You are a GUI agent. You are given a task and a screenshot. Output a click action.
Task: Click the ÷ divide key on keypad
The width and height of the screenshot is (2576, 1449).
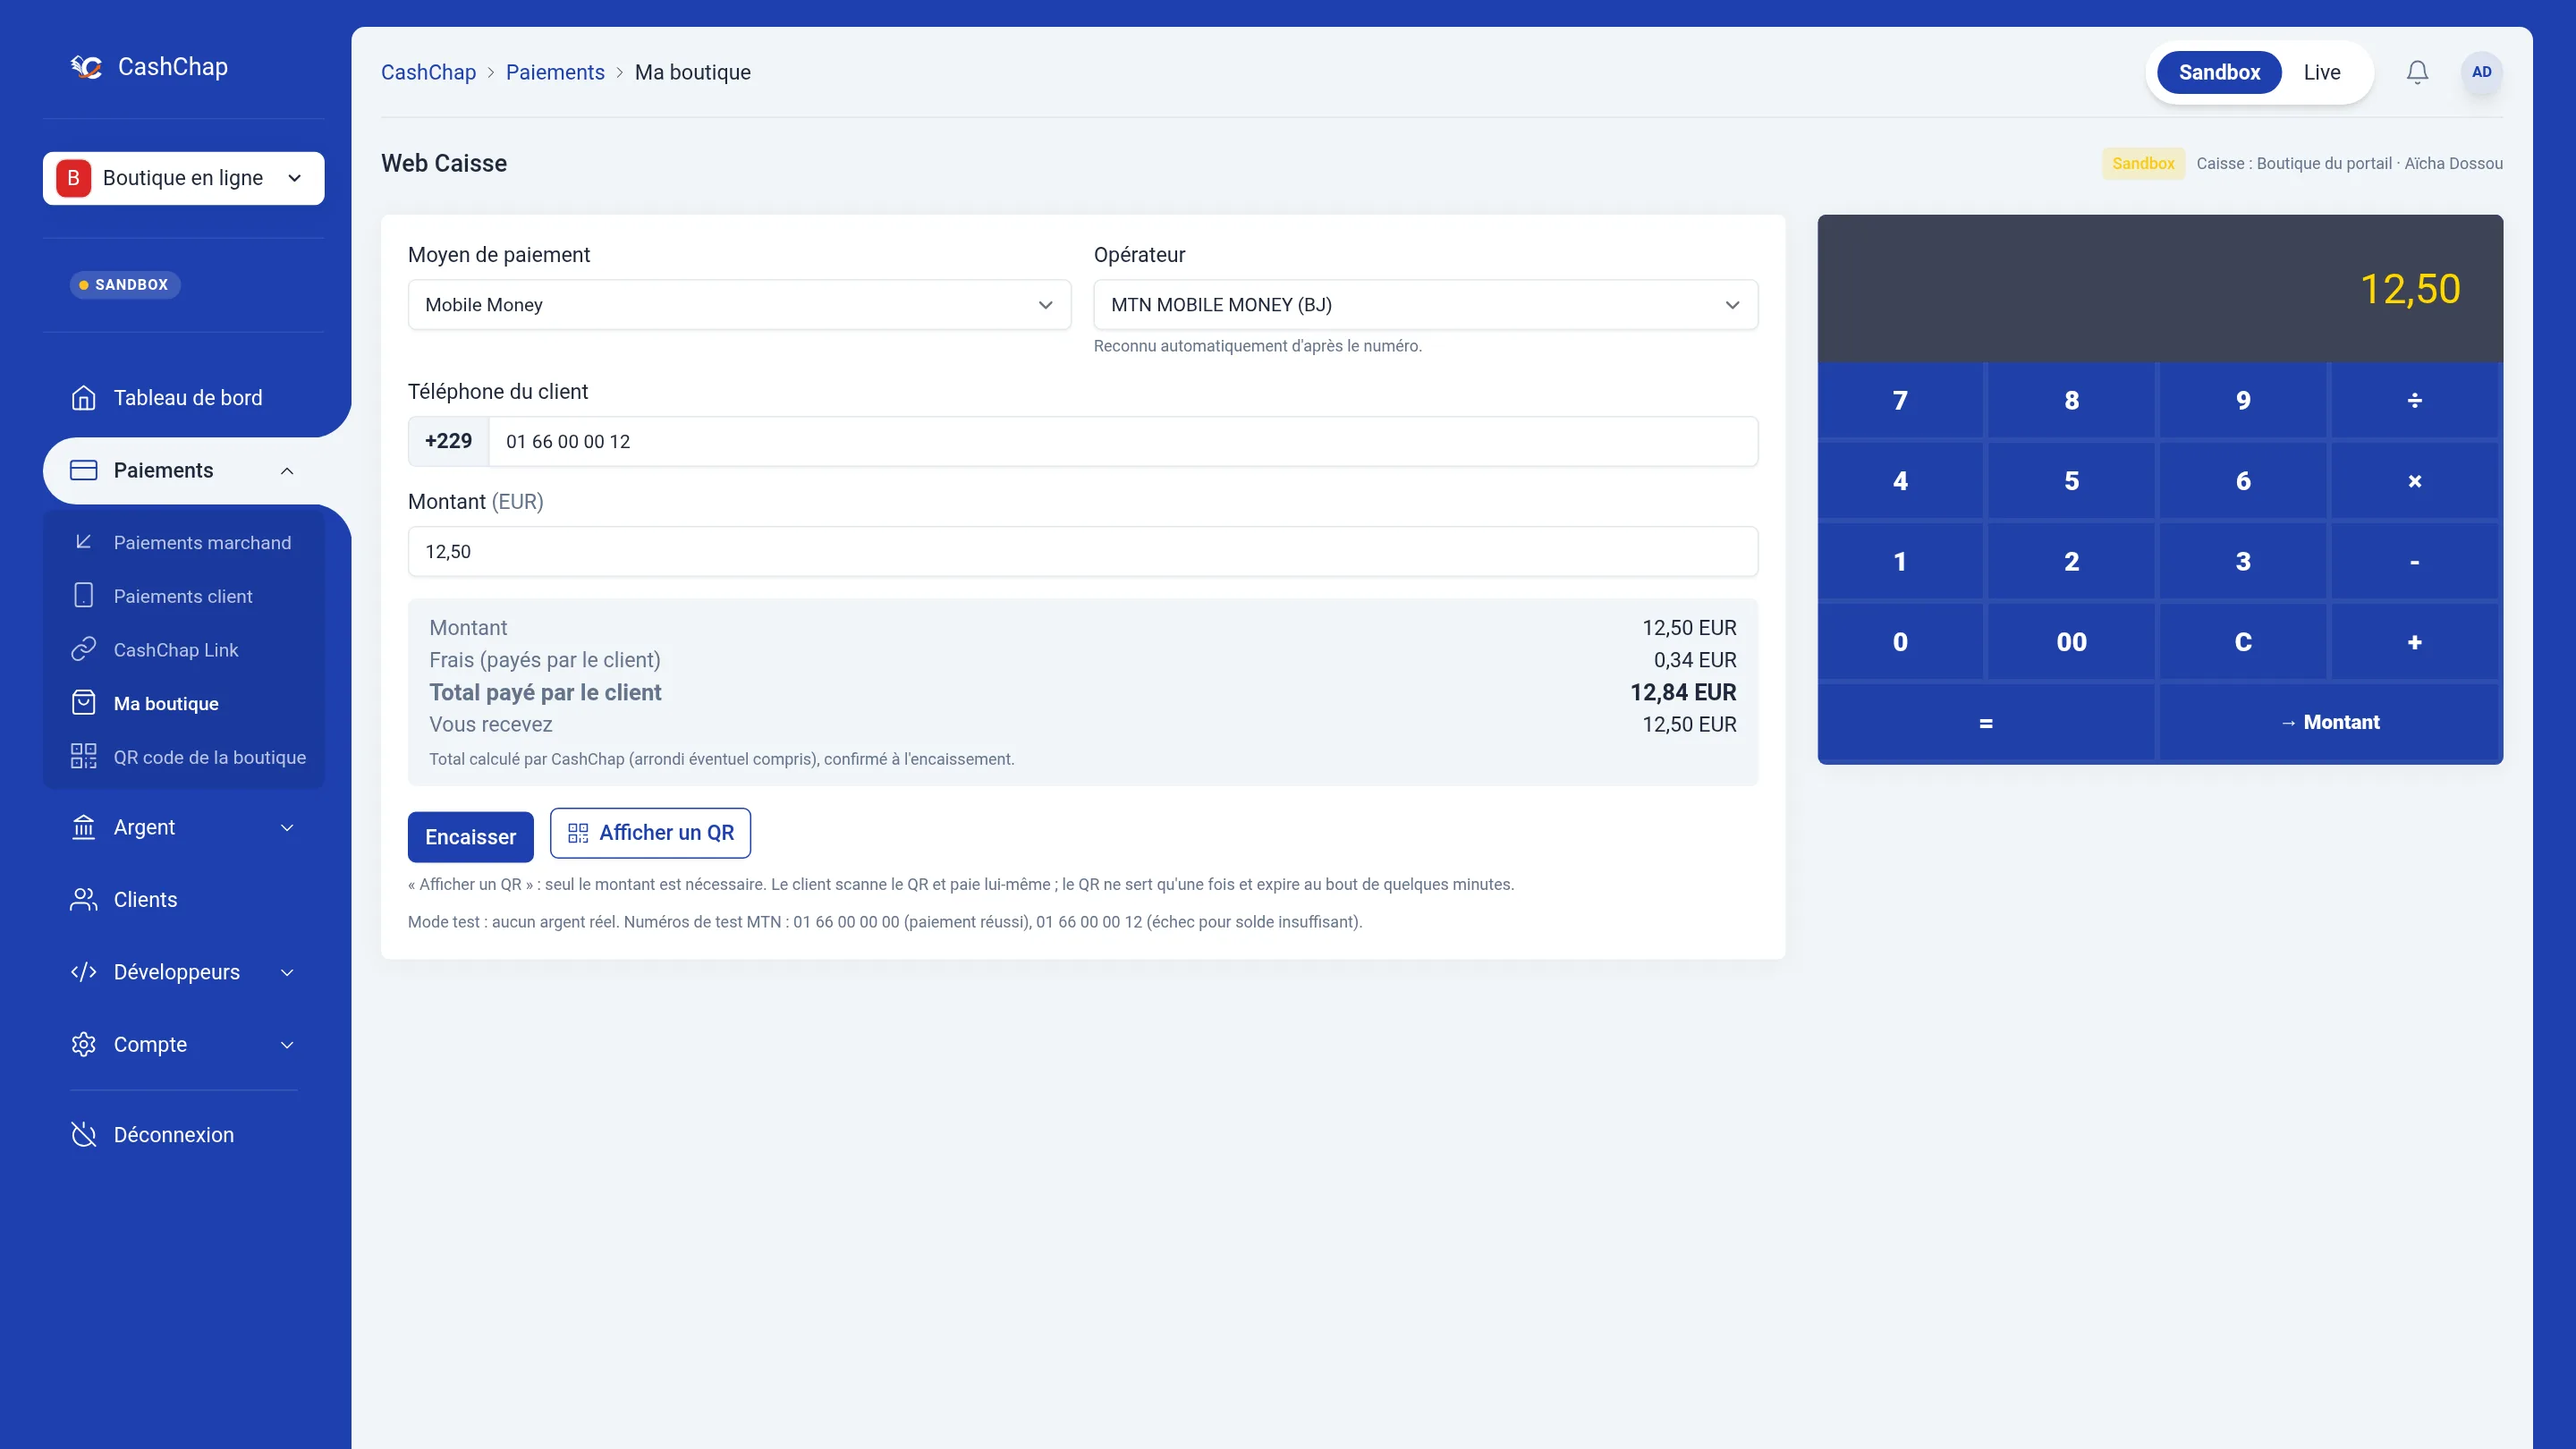coord(2415,401)
